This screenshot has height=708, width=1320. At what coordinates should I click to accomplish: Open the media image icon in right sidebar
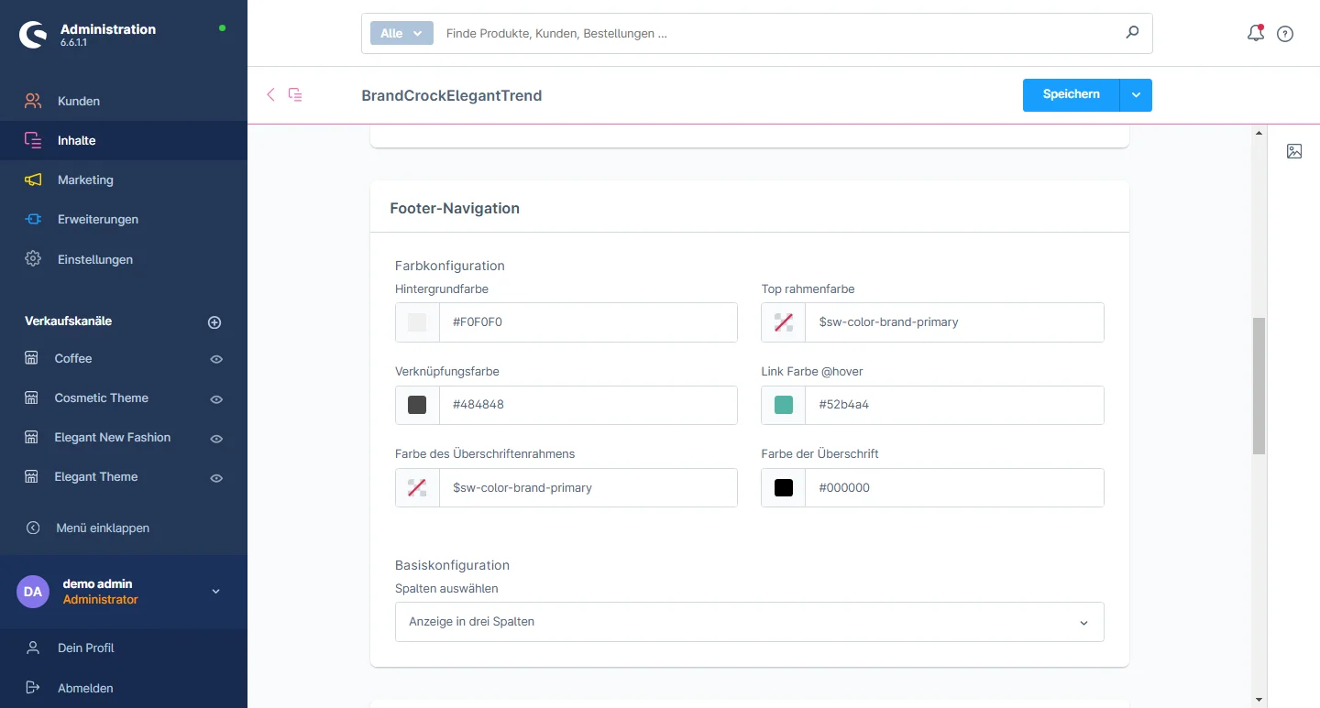tap(1294, 151)
